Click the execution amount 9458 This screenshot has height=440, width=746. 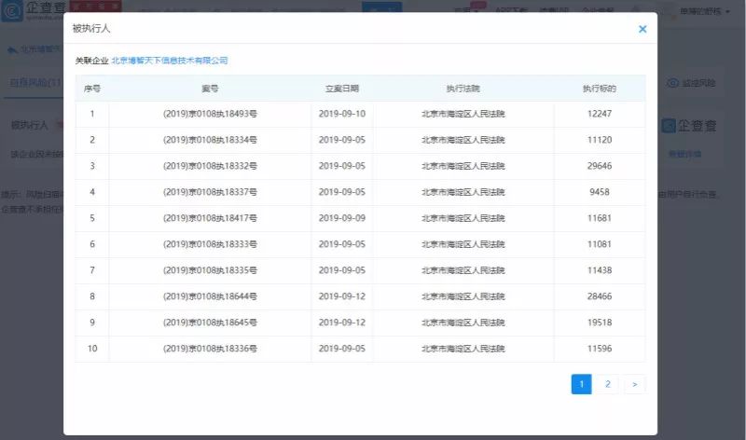600,192
